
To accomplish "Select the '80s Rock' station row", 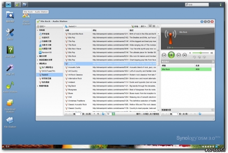I will click(x=110, y=56).
